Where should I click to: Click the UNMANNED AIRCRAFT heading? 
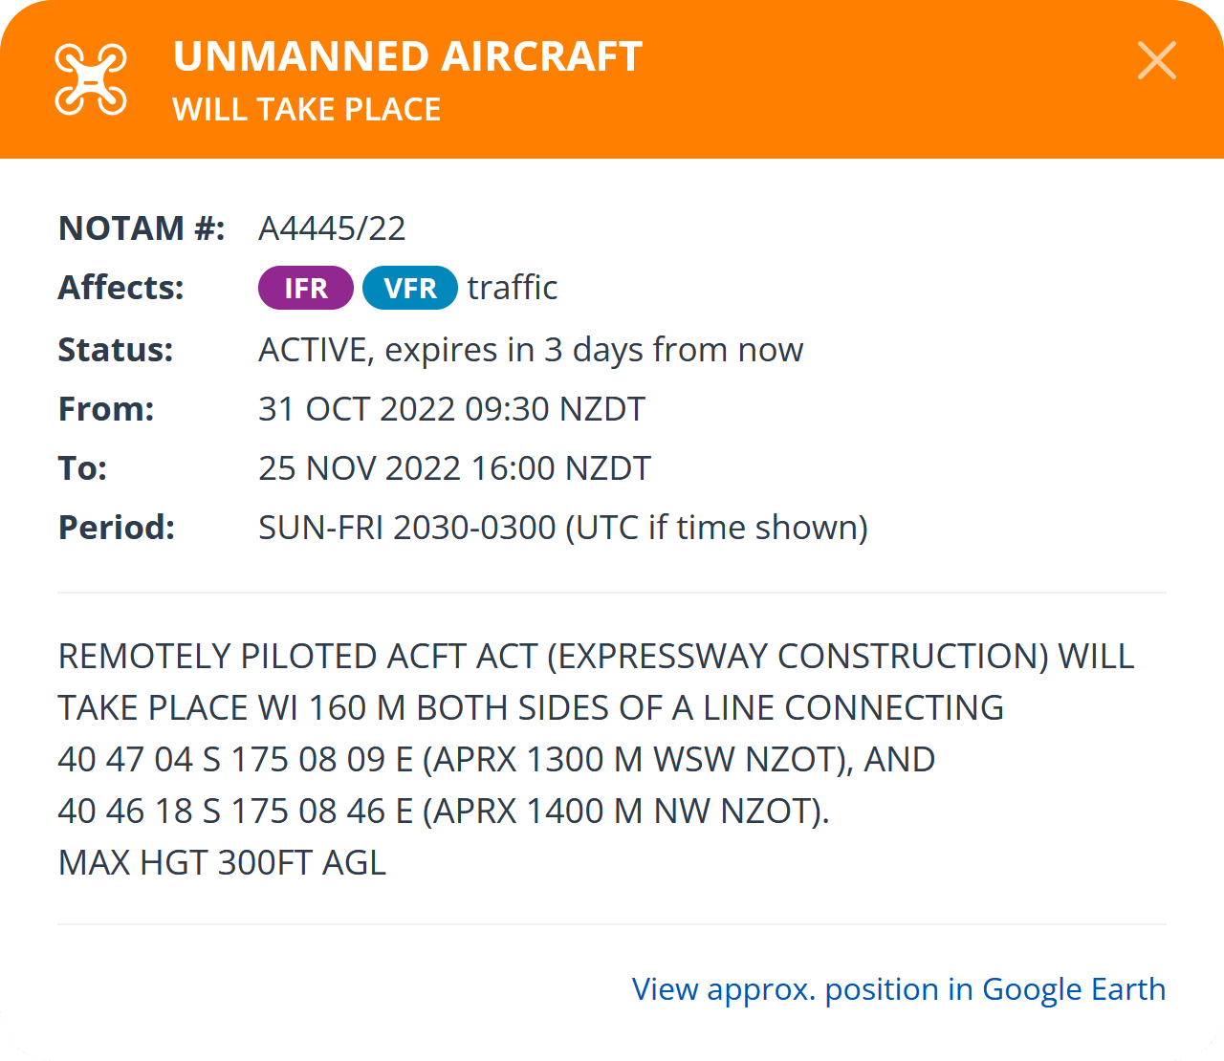407,56
